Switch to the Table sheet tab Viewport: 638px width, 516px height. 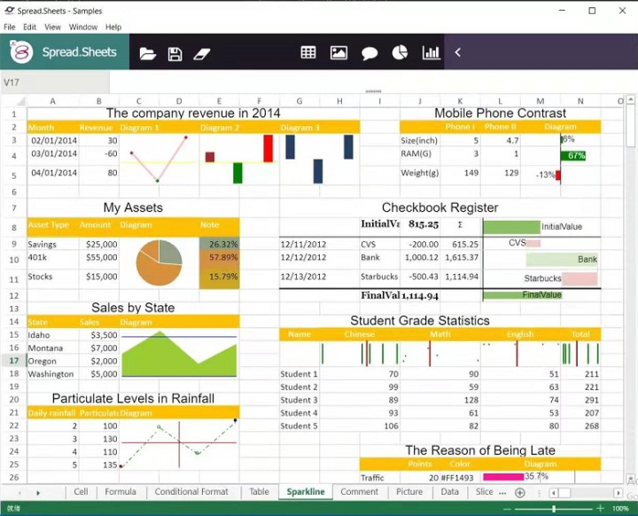click(259, 491)
